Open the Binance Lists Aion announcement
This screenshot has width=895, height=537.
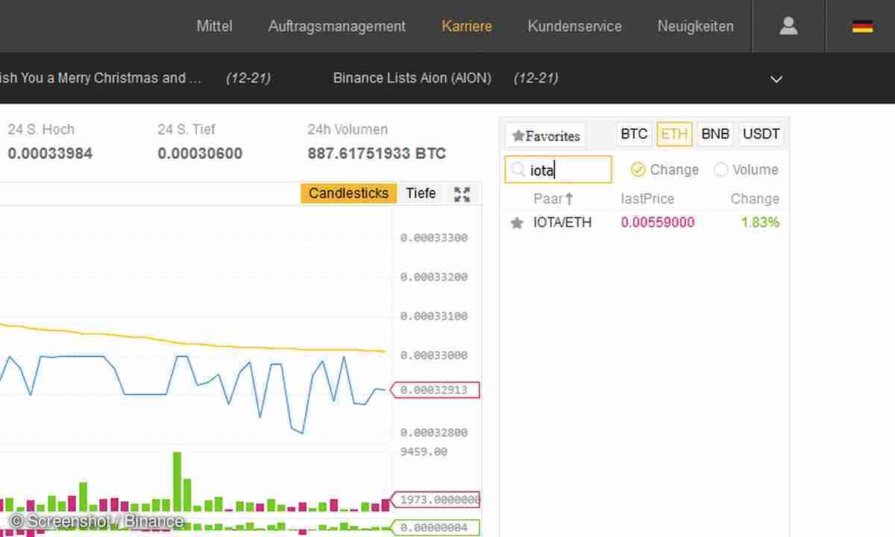pyautogui.click(x=412, y=78)
